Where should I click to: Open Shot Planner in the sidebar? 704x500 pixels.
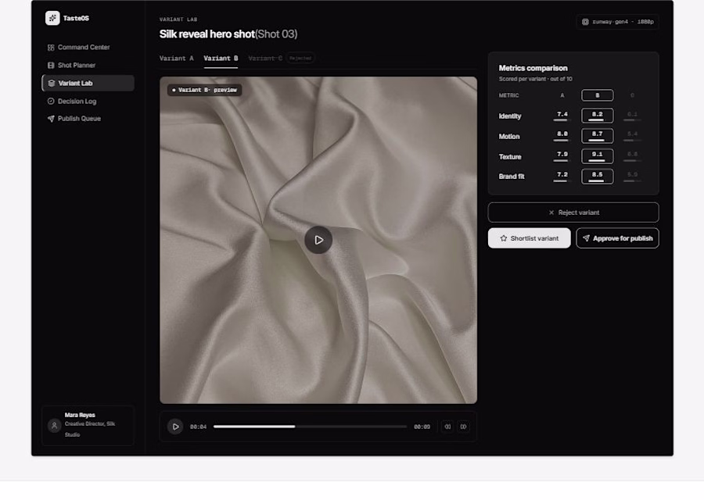coord(88,65)
